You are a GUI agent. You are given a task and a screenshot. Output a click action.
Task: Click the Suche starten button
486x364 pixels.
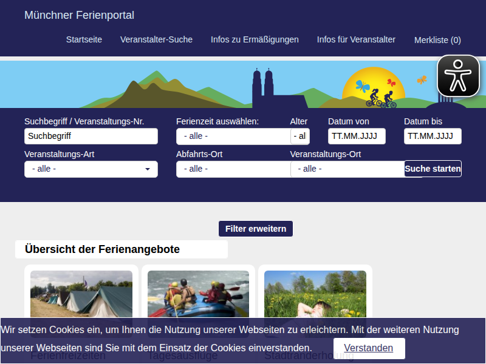point(433,169)
